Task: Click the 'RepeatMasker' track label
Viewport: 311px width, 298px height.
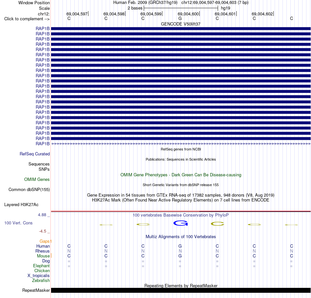Action: (36, 290)
